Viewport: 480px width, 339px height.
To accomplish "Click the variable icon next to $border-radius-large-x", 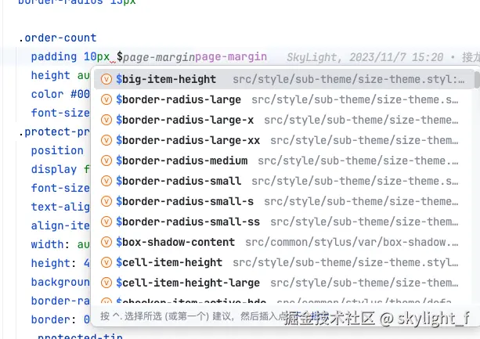I will (x=106, y=121).
